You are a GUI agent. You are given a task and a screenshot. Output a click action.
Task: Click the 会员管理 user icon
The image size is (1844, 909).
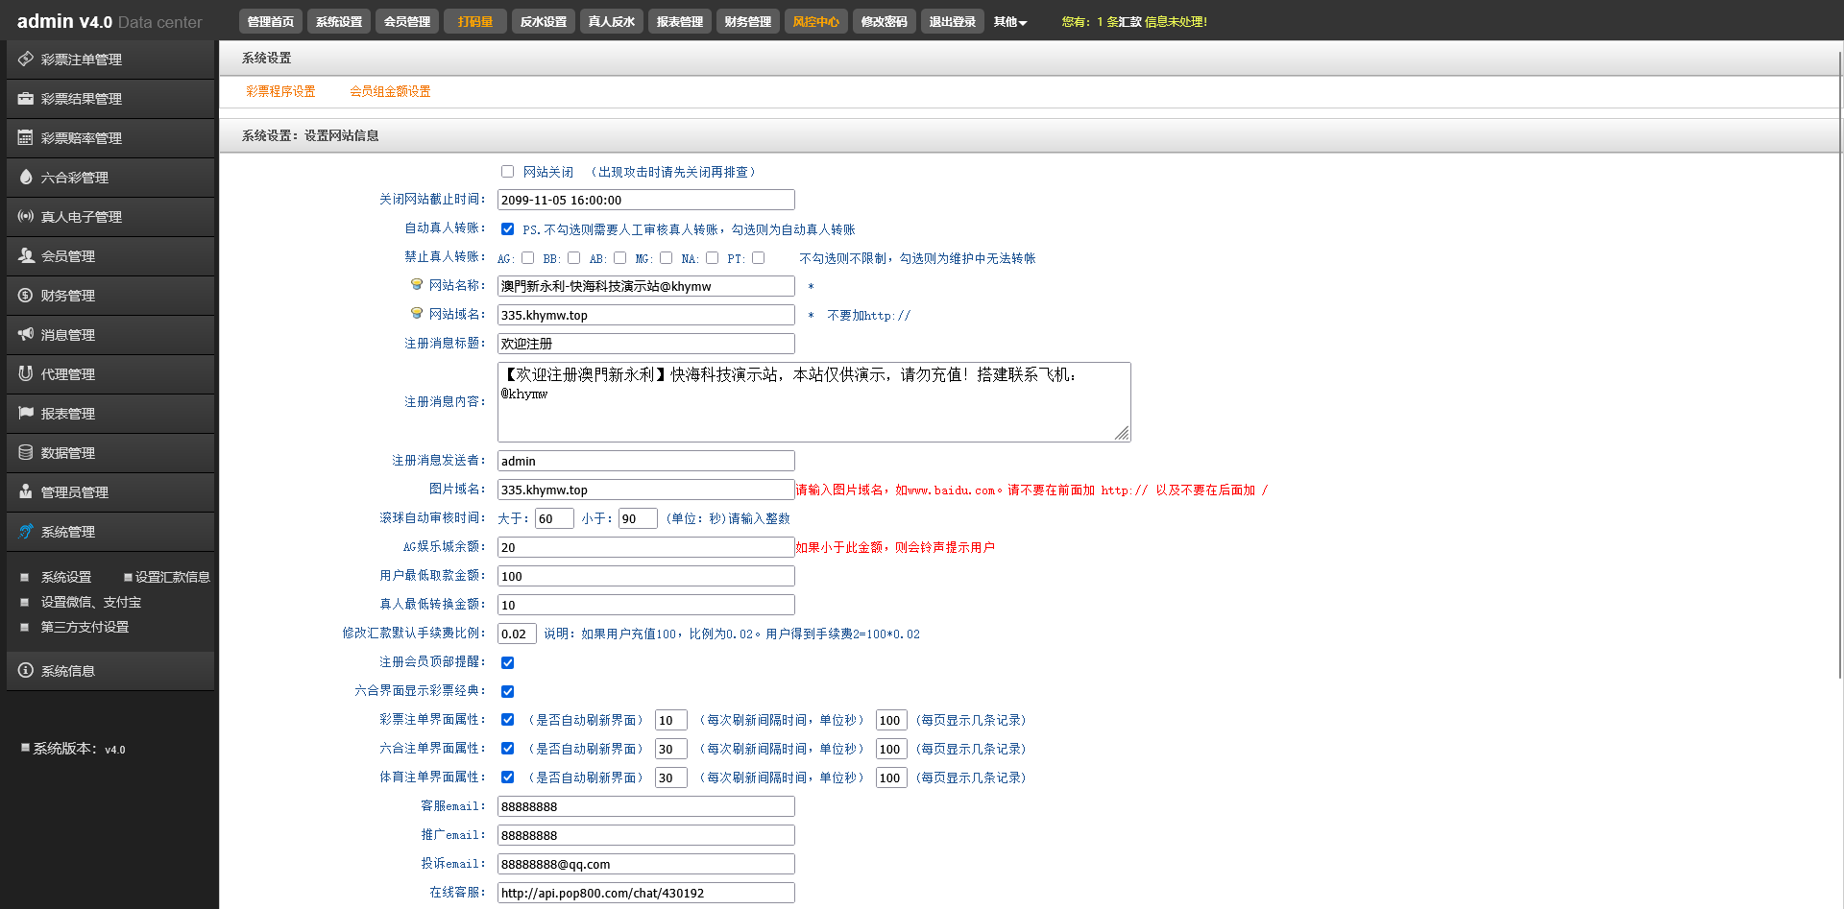[26, 256]
